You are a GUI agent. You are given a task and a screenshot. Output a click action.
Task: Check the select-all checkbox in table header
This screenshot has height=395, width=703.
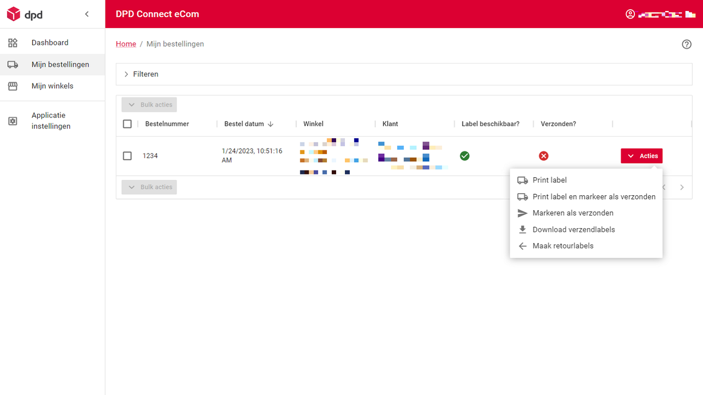pyautogui.click(x=127, y=124)
